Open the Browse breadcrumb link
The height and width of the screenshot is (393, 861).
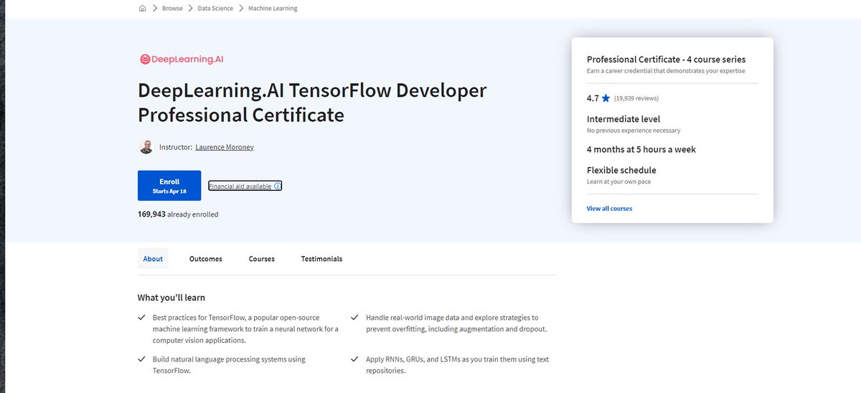coord(172,9)
